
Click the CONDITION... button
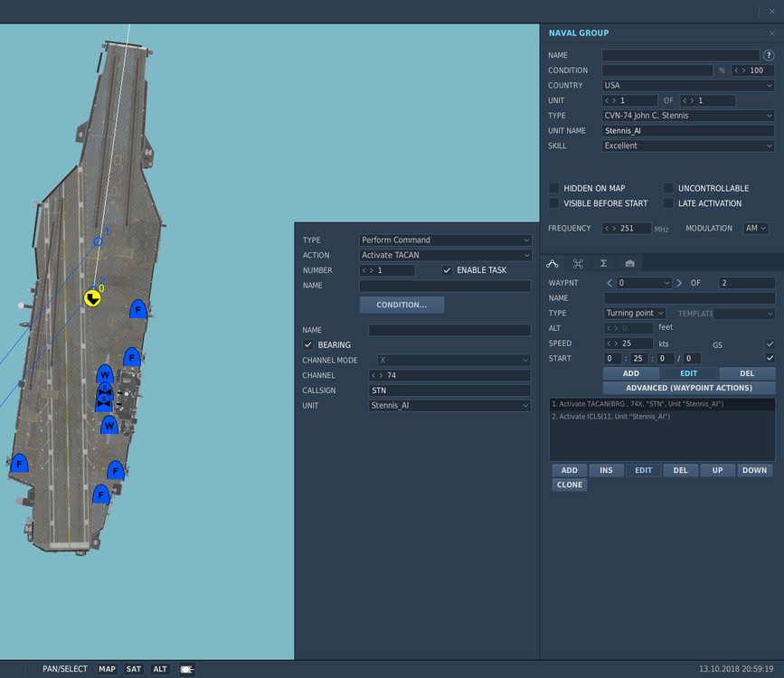point(401,305)
